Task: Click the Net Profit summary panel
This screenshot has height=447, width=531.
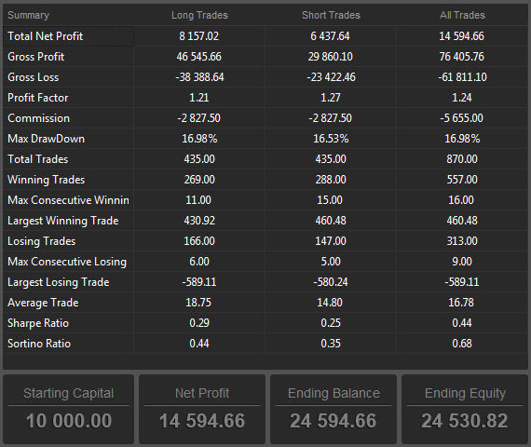Action: tap(202, 409)
